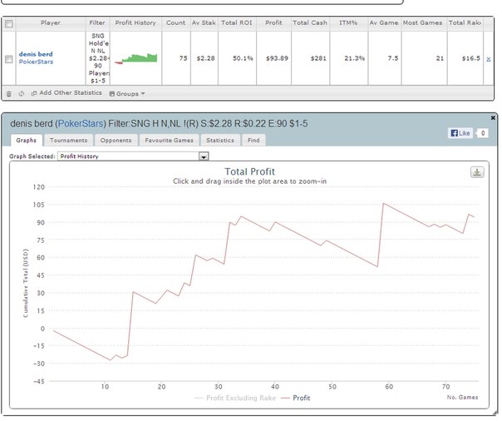Click the Total Profit chart title
Image resolution: width=502 pixels, height=421 pixels.
[249, 171]
